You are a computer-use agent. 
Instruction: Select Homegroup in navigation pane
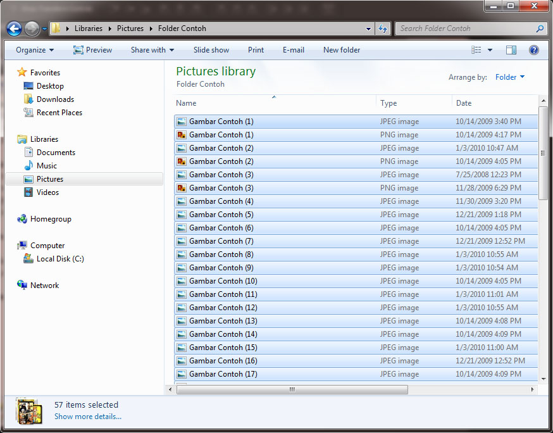(50, 219)
